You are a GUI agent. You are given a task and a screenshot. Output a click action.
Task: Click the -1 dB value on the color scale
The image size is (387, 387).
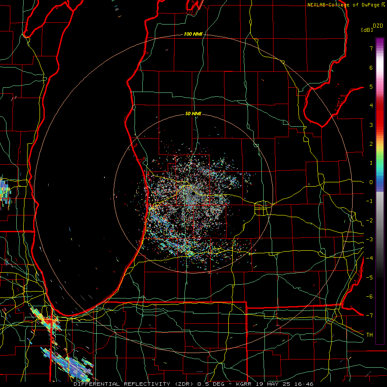tap(369, 201)
